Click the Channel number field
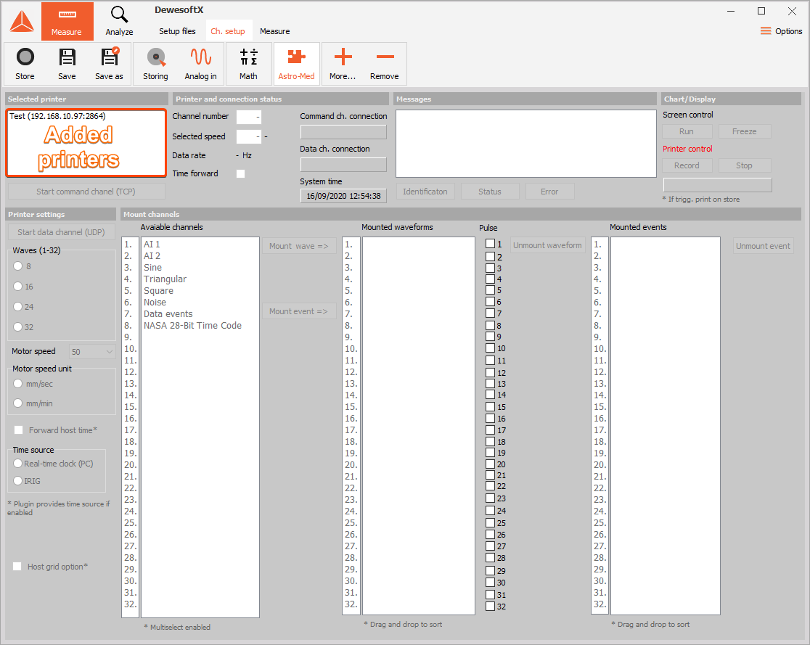The width and height of the screenshot is (810, 645). pos(248,117)
